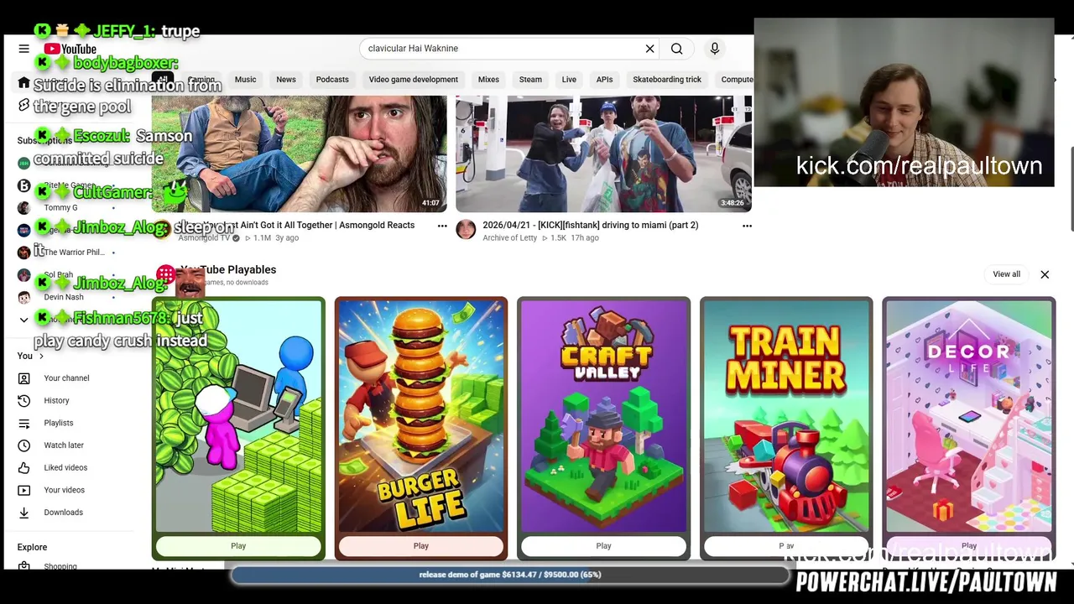Open Craft Valley game card image
This screenshot has height=604, width=1074.
click(x=603, y=417)
